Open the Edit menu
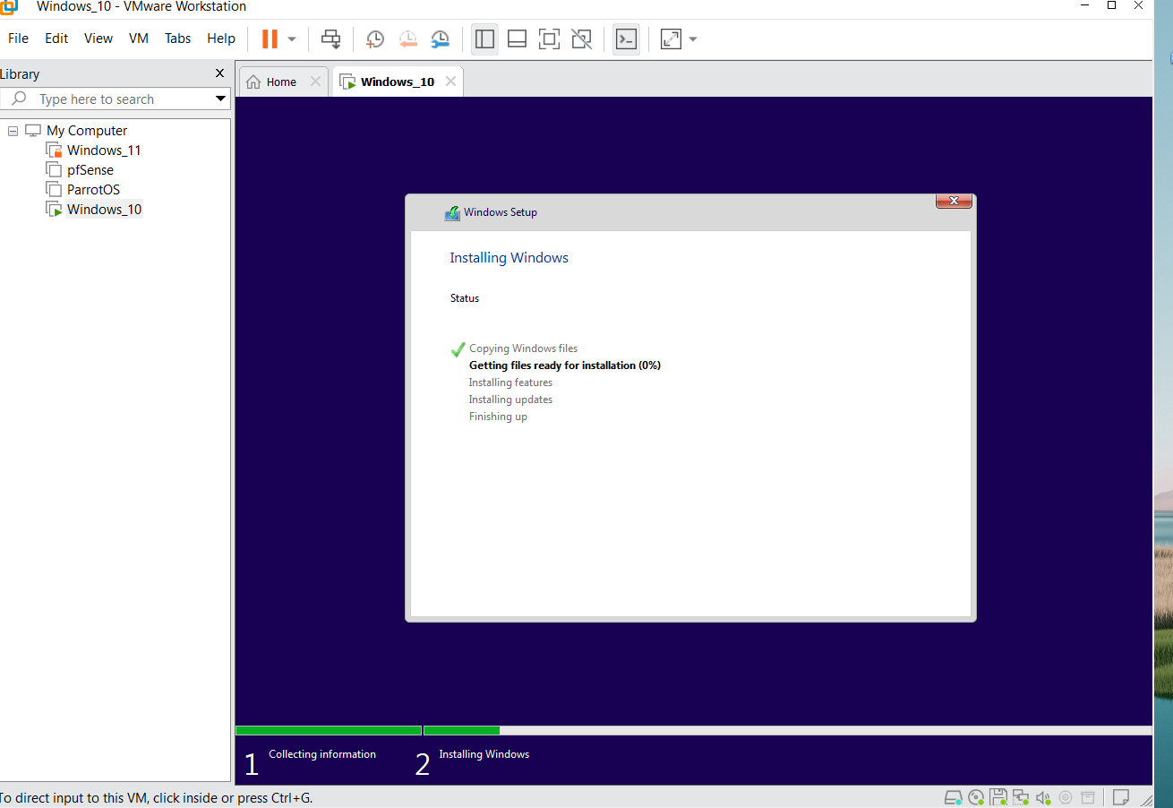 56,39
